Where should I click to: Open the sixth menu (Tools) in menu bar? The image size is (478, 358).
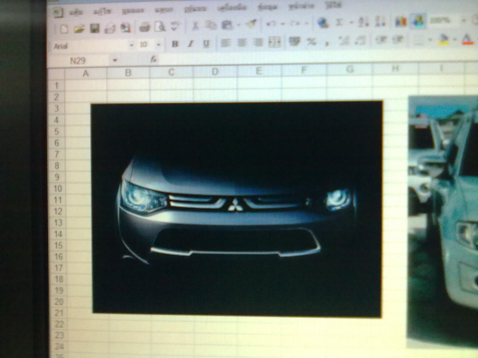pos(232,8)
